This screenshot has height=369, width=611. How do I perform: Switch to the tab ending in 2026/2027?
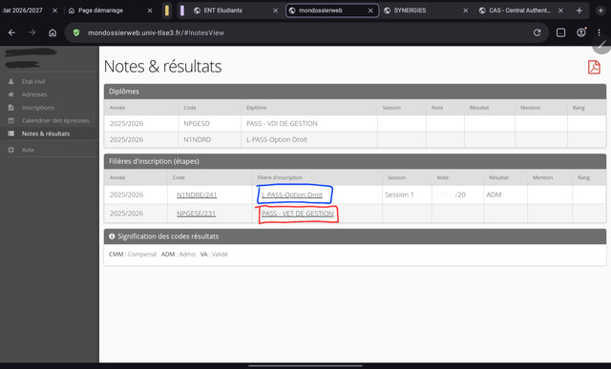(x=23, y=10)
